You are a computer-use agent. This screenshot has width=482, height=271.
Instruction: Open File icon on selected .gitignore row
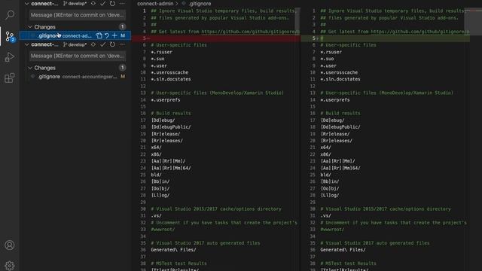(x=99, y=35)
